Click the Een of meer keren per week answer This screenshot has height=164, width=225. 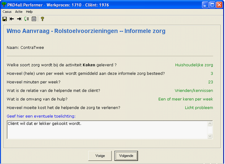[x=186, y=99]
